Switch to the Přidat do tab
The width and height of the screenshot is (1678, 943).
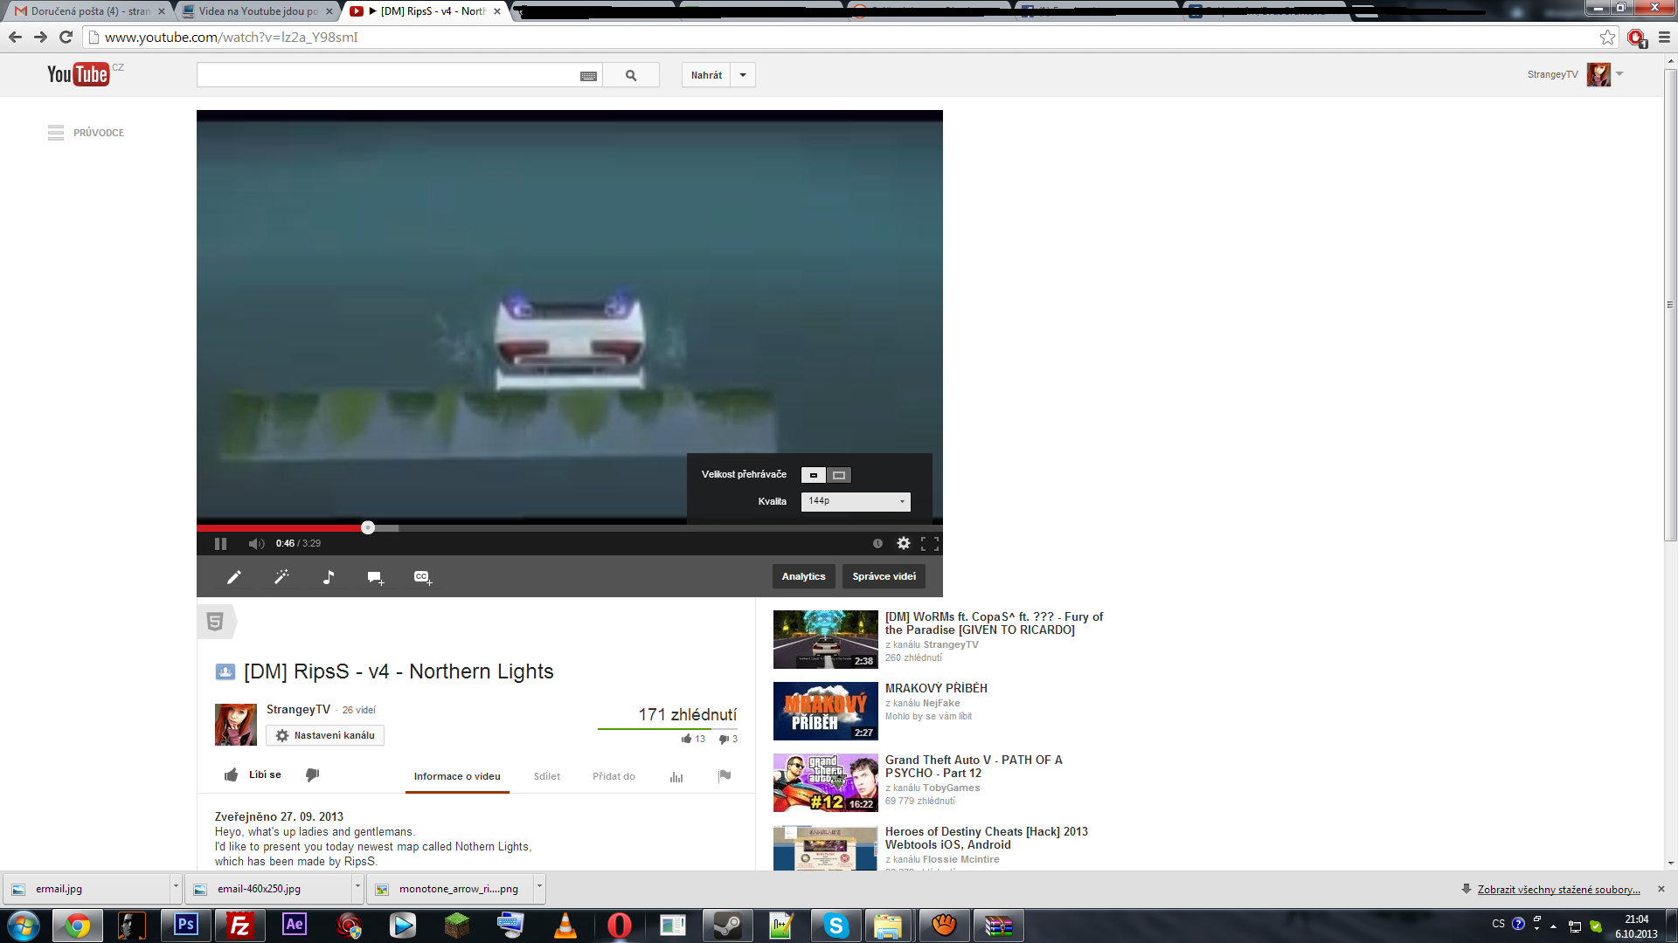click(x=614, y=776)
